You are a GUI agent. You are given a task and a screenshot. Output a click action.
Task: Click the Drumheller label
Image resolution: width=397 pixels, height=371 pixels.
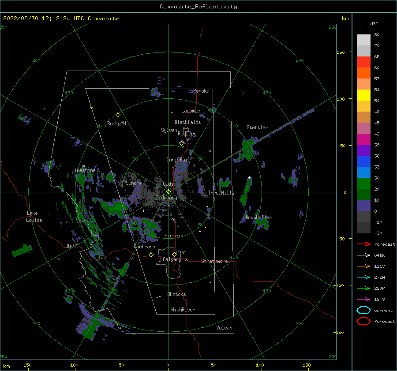tap(258, 217)
